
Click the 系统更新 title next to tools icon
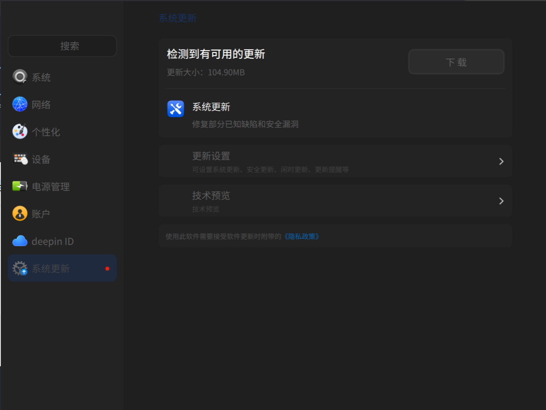pyautogui.click(x=211, y=107)
